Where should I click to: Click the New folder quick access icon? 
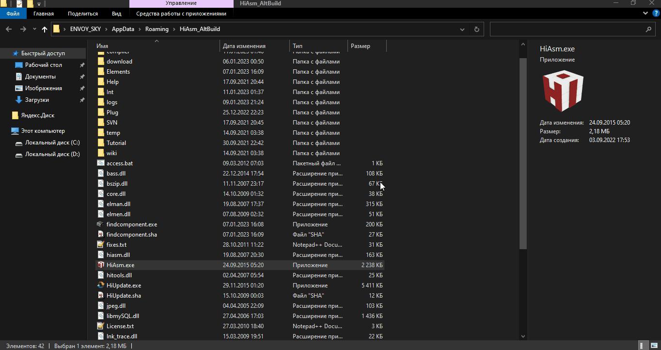(30, 4)
